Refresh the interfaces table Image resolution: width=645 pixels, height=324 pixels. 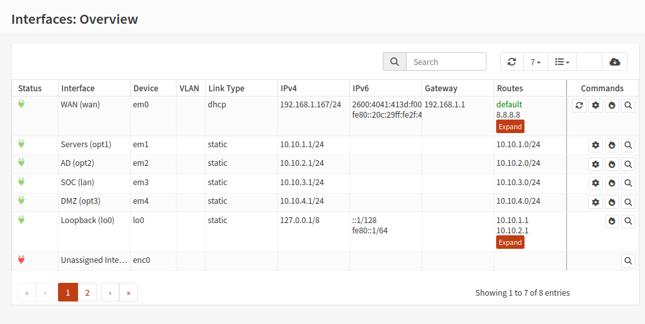tap(512, 62)
